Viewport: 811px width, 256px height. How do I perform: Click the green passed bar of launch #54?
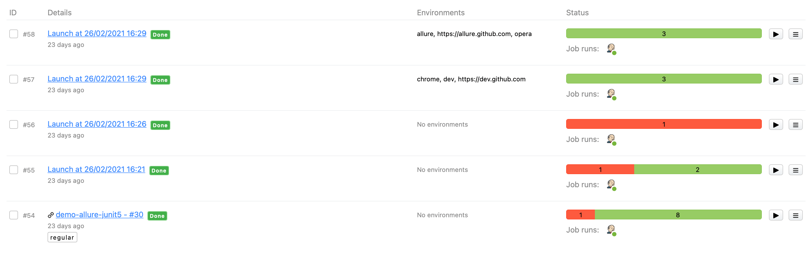point(677,215)
